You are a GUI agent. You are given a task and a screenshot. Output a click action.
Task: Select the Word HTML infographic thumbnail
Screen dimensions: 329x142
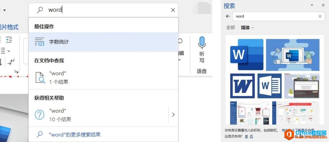point(302,86)
